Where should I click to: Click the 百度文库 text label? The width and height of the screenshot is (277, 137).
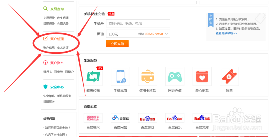coord(202,127)
